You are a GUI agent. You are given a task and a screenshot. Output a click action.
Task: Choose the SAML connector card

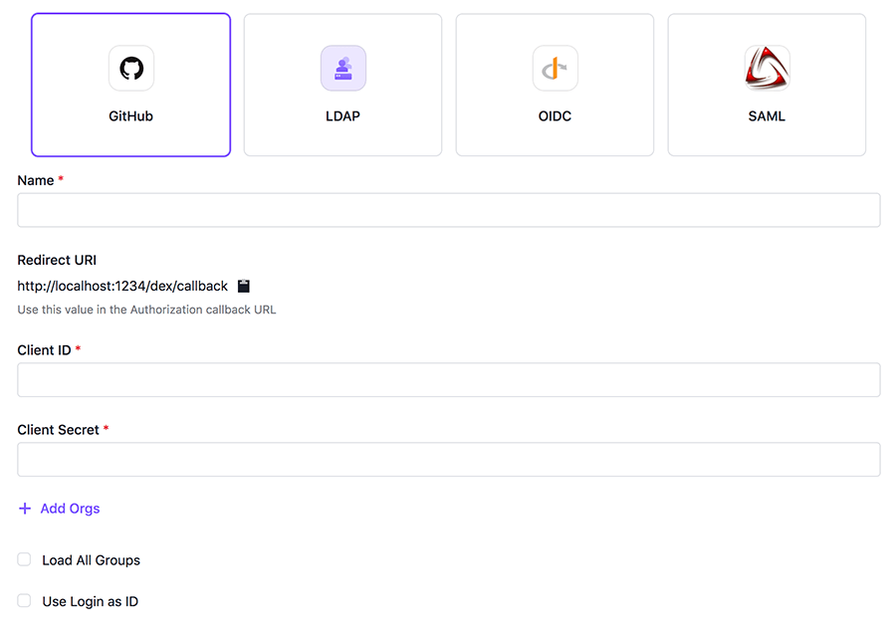tap(767, 85)
